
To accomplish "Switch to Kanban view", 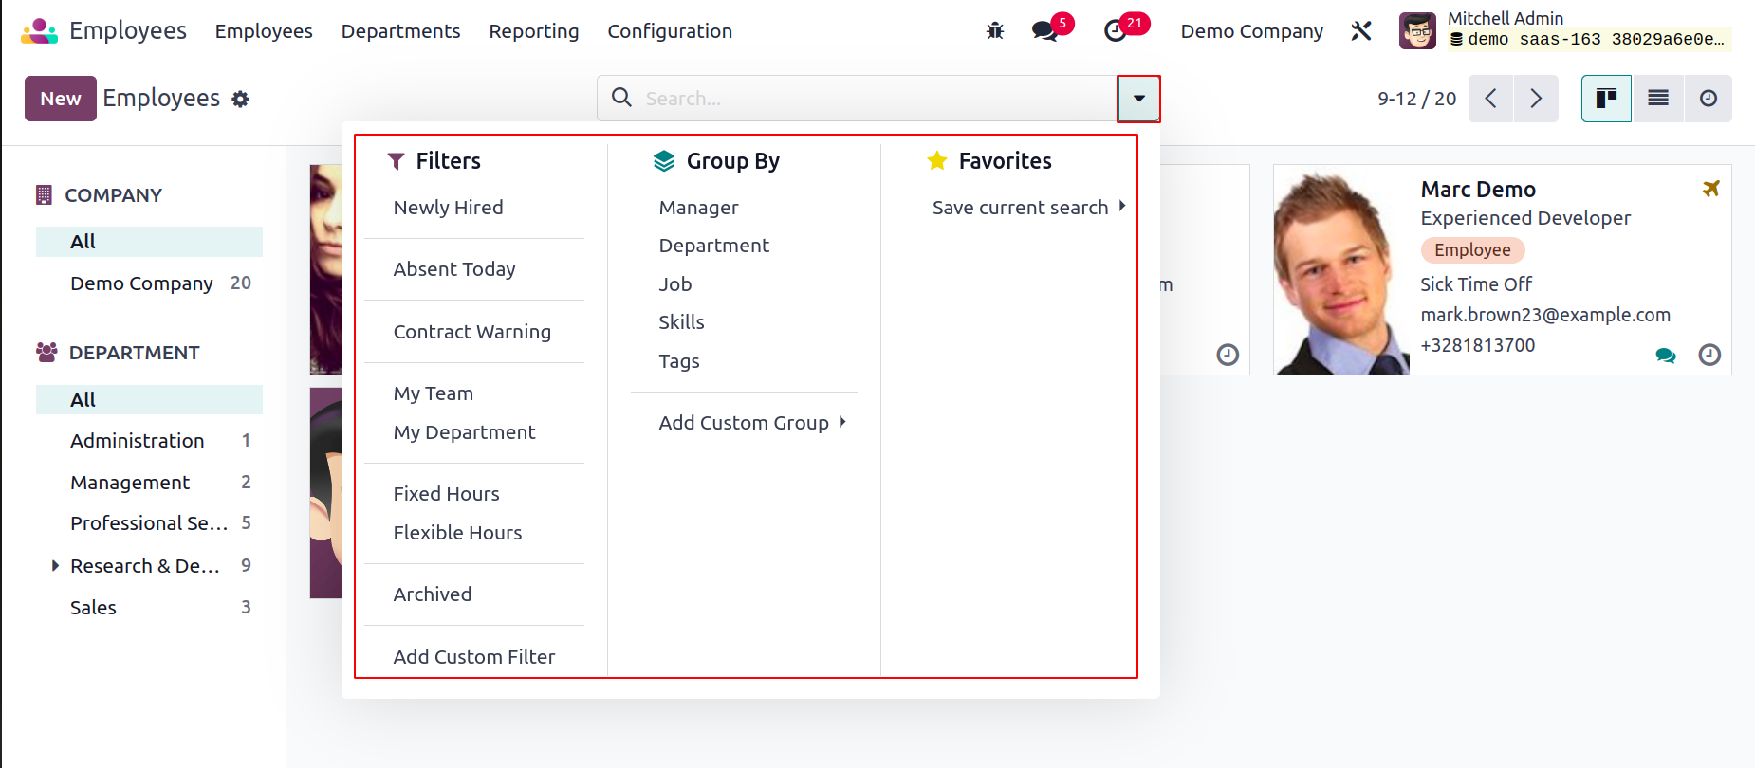I will coord(1606,99).
